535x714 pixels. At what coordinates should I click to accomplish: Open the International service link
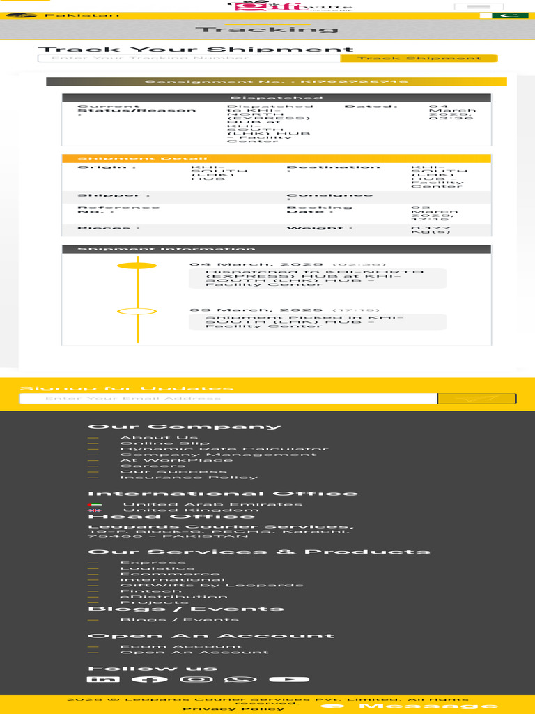pos(173,579)
